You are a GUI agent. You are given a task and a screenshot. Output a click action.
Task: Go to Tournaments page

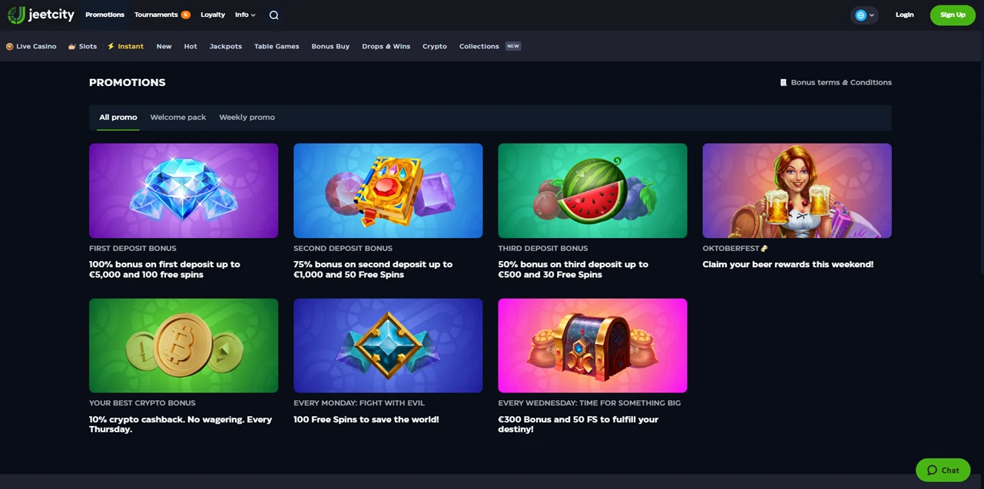pyautogui.click(x=156, y=15)
